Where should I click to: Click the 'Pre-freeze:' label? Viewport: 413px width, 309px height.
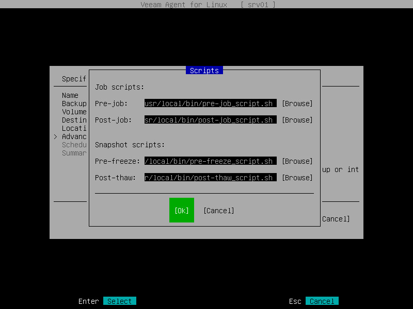coord(118,161)
